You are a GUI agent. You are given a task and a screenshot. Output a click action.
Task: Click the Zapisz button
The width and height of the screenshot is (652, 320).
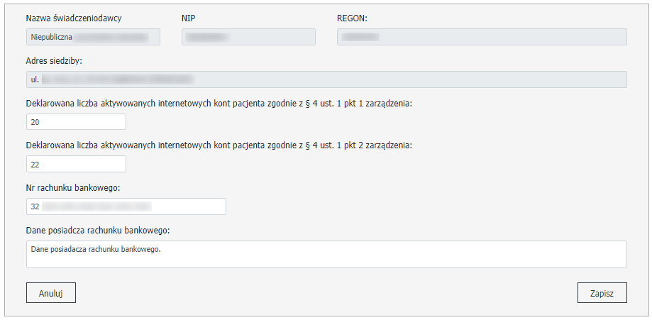pos(602,292)
